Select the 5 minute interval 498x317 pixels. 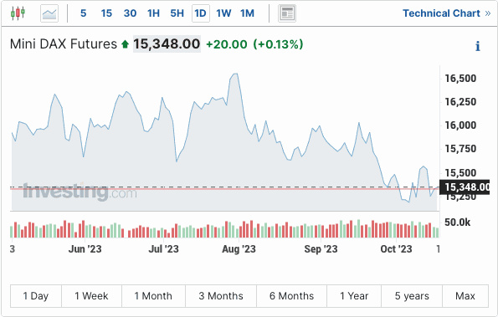pyautogui.click(x=83, y=13)
